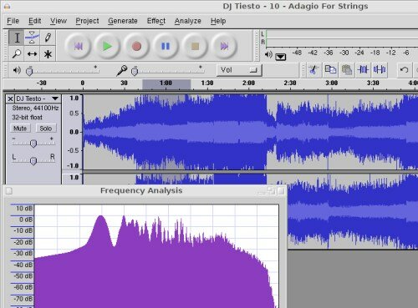Viewport: 418px width, 308px height.
Task: Click the Silence selection icon
Action: pos(380,69)
